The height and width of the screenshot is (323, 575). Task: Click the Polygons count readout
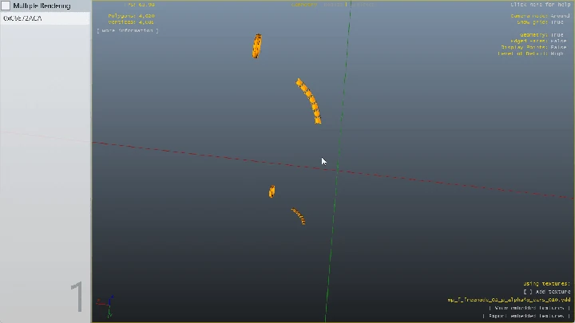click(131, 16)
